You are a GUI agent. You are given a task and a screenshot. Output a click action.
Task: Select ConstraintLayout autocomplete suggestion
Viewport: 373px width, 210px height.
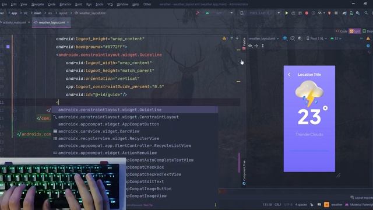[x=135, y=117]
